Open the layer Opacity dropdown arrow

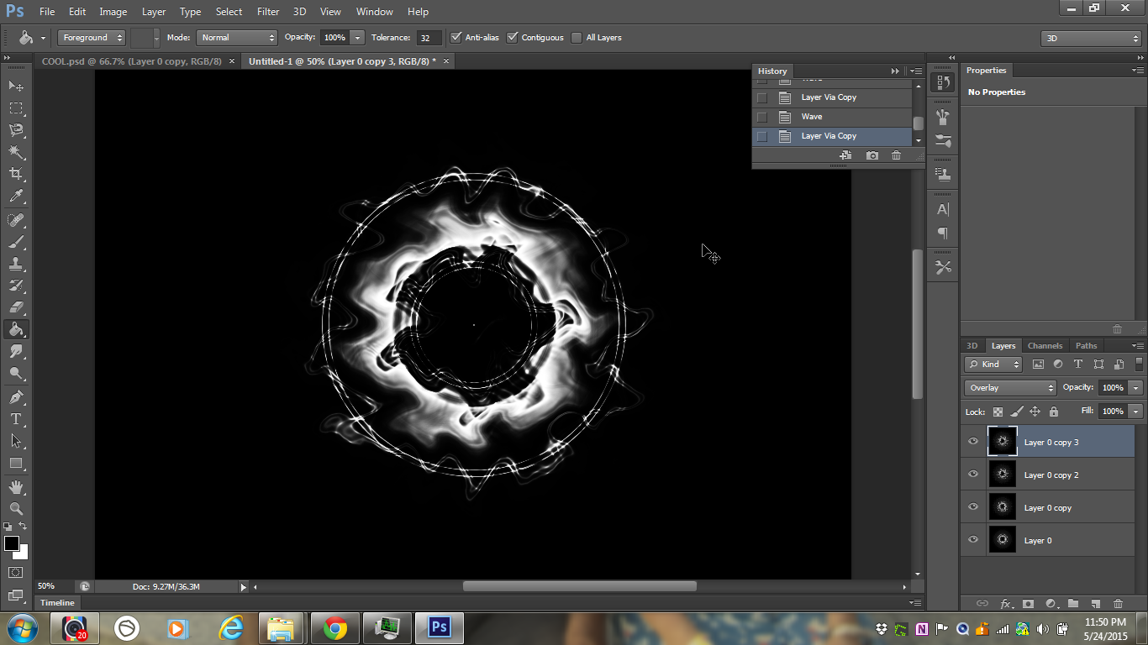1136,387
